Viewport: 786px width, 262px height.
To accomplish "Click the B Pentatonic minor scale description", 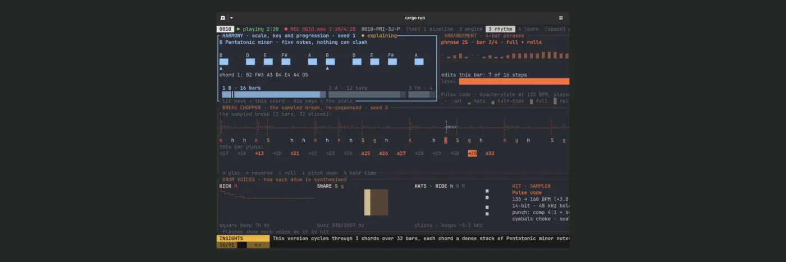I will click(x=294, y=42).
